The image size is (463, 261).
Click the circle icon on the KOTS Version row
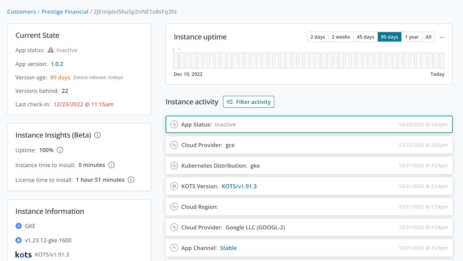click(174, 186)
